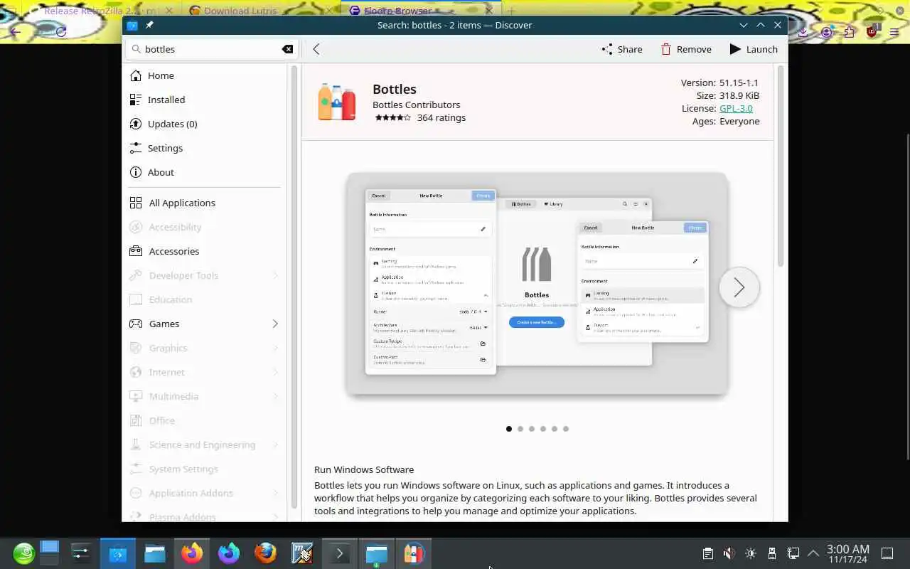Viewport: 910px width, 569px height.
Task: Open the browser extensions puzzle icon
Action: tap(850, 32)
